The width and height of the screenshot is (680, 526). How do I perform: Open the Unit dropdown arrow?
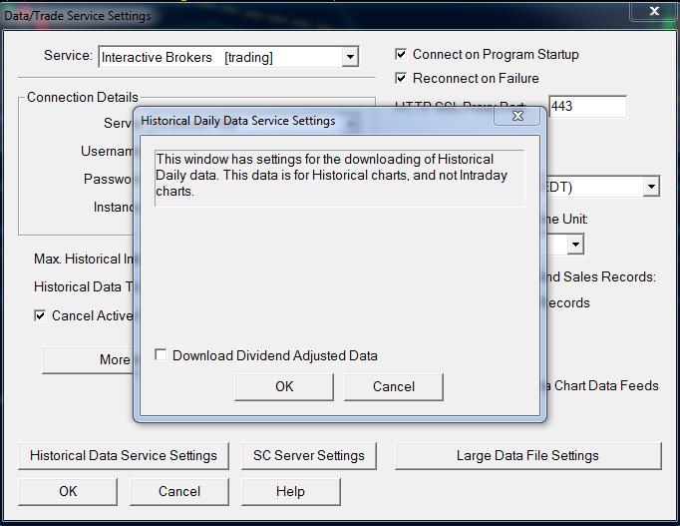click(x=575, y=244)
